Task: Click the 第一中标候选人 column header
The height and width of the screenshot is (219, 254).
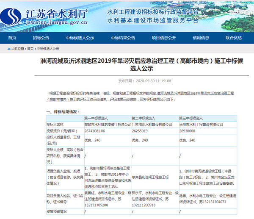Action: [x=98, y=118]
